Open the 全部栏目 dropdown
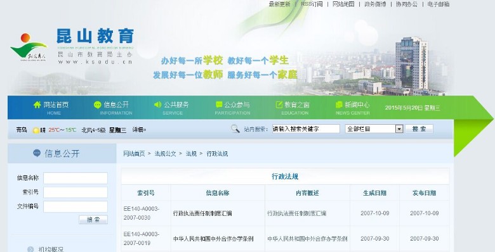This screenshot has width=495, height=252. point(374,129)
